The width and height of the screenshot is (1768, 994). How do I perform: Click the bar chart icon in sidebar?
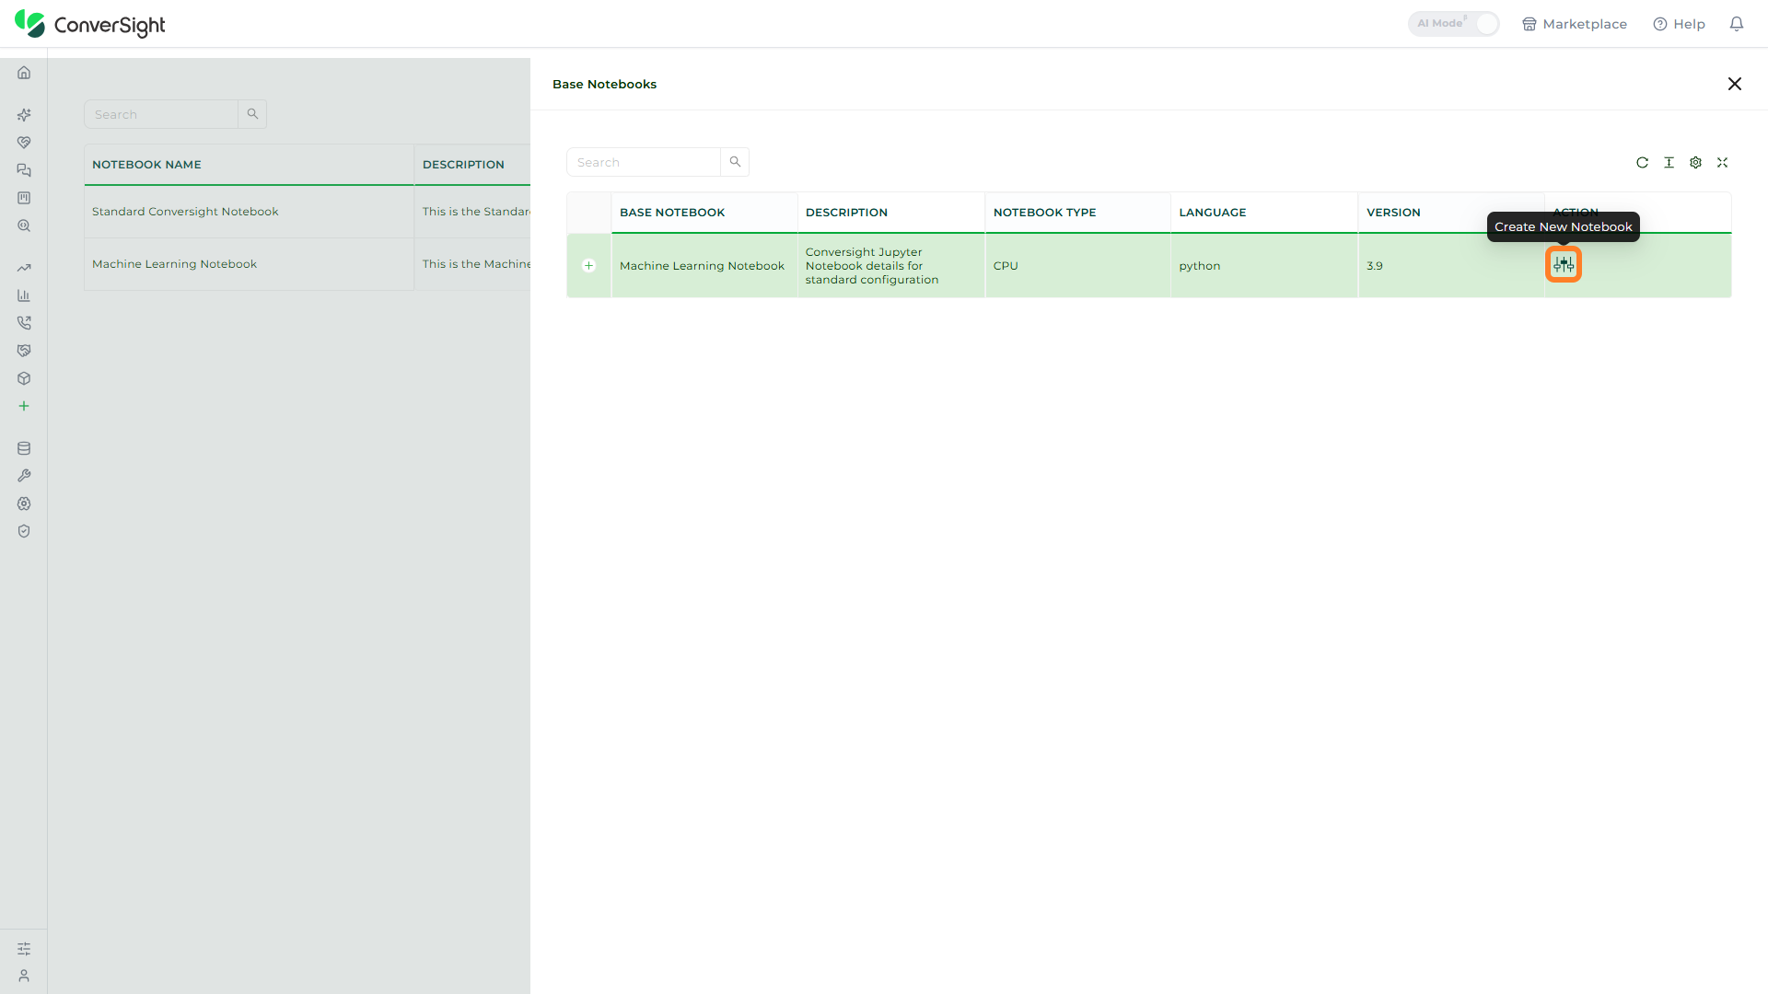[x=24, y=295]
